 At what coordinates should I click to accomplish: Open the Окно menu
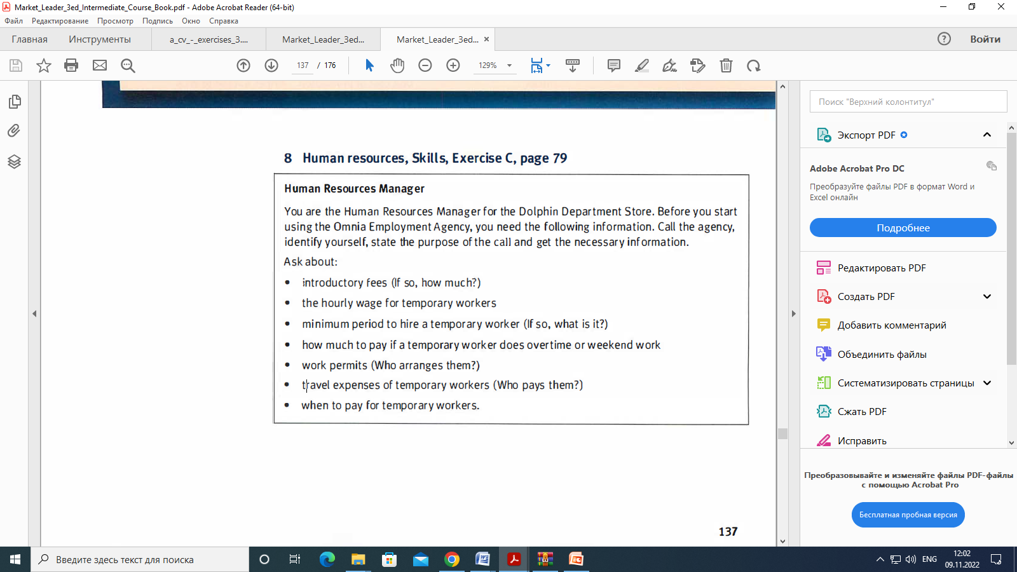(x=191, y=21)
